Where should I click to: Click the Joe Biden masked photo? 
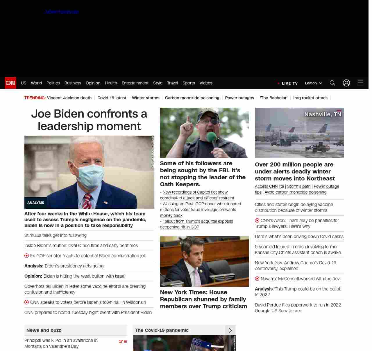tap(89, 172)
